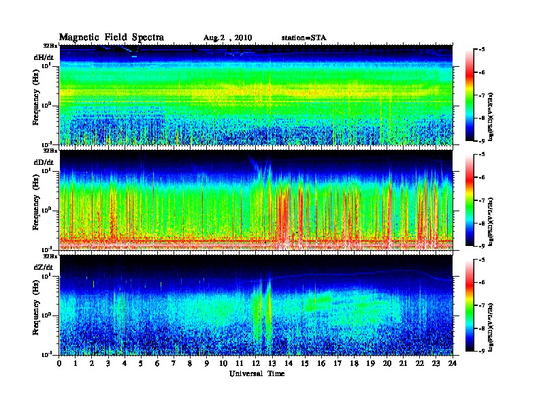
Task: Click hour tick label "22" on the time axis
Action: (419, 363)
